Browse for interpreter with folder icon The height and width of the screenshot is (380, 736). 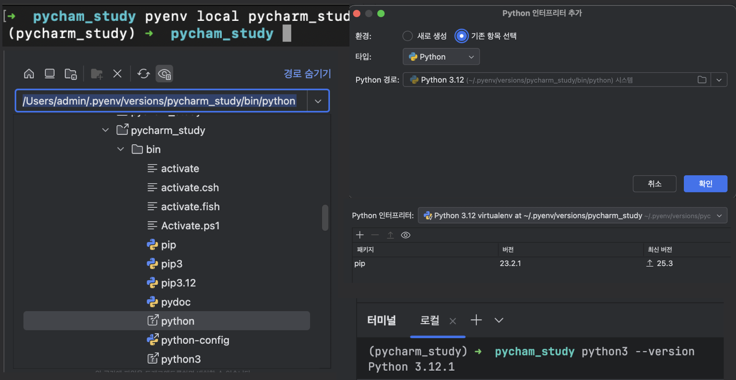(702, 80)
